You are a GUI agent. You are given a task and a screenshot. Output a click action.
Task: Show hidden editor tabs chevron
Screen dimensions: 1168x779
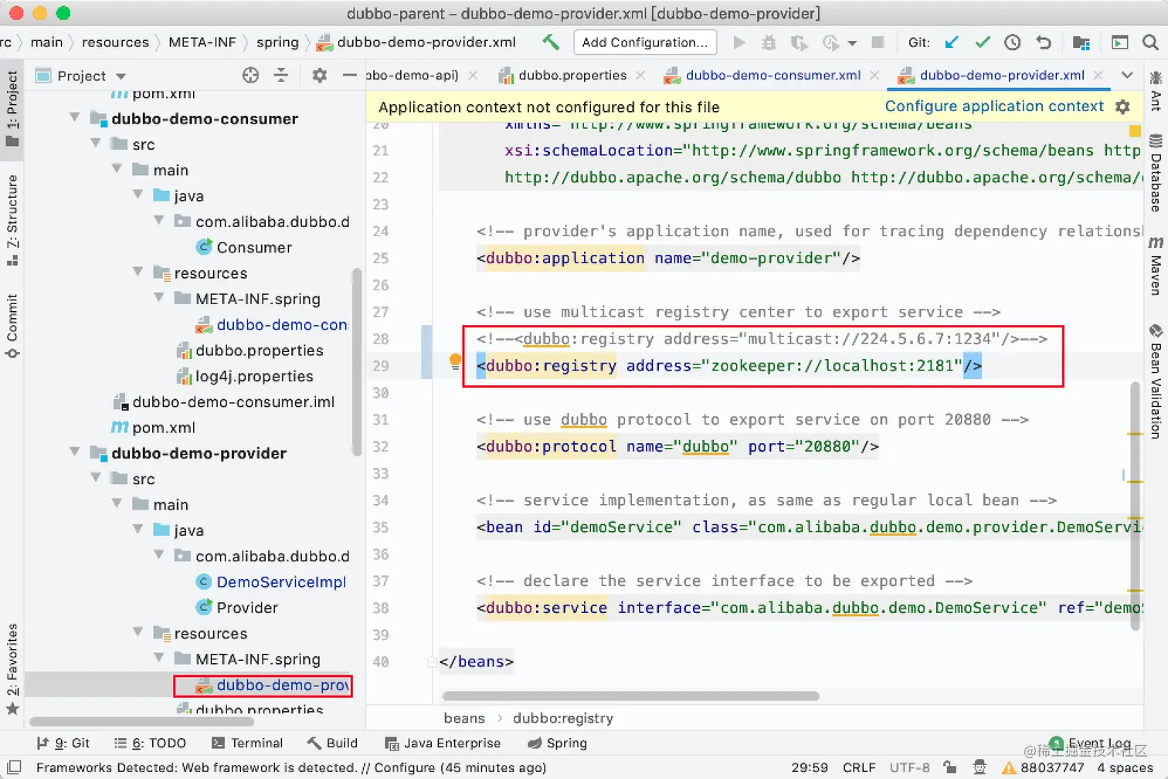(x=1127, y=75)
